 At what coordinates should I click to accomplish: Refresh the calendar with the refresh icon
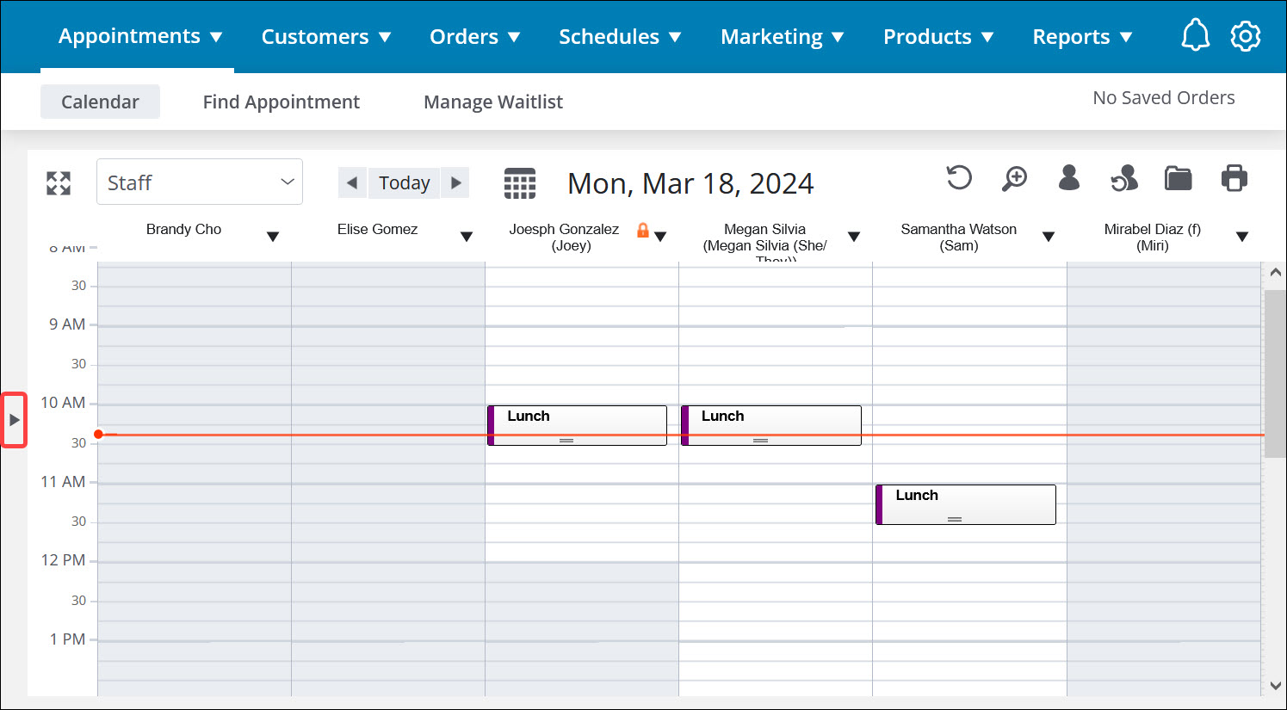coord(958,177)
